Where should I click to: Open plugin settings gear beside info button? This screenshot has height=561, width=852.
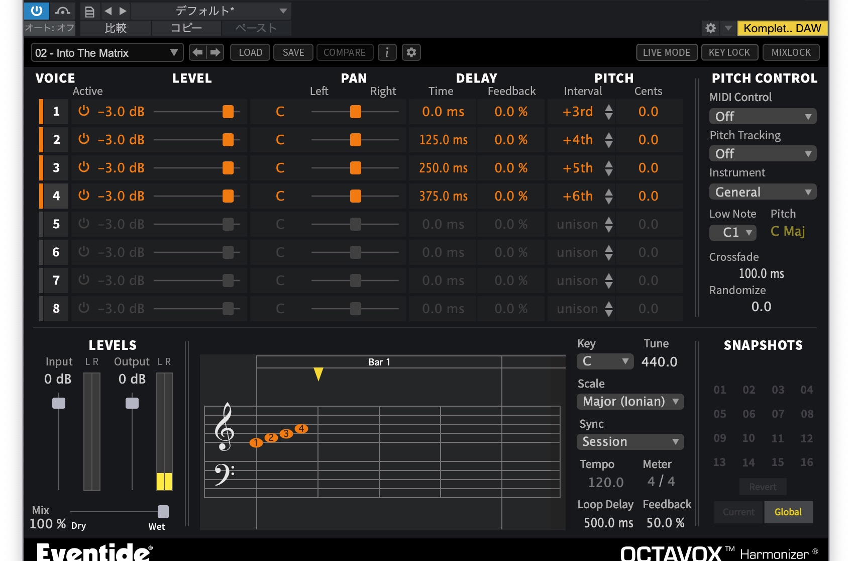(x=411, y=52)
